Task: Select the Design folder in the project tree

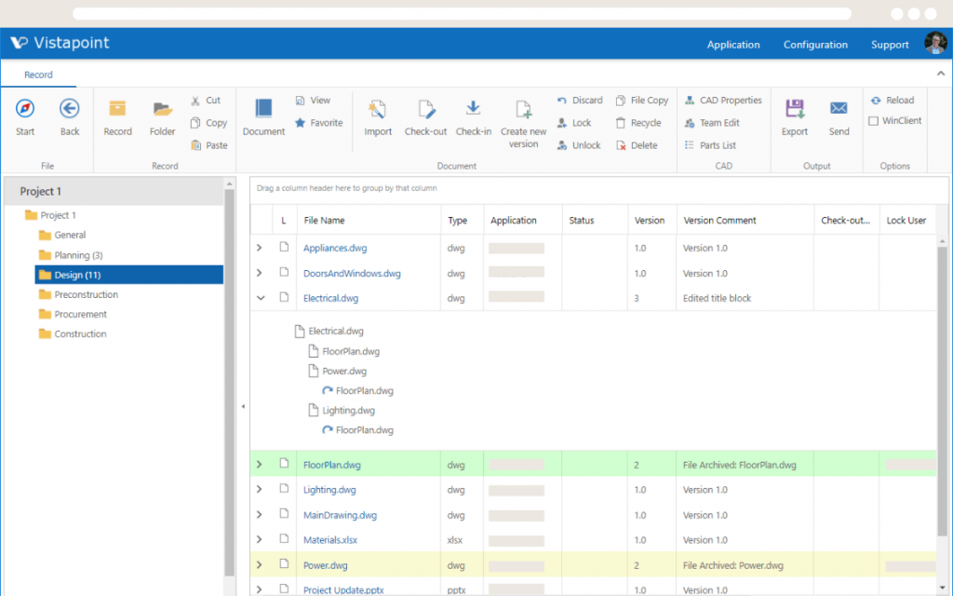Action: 77,275
